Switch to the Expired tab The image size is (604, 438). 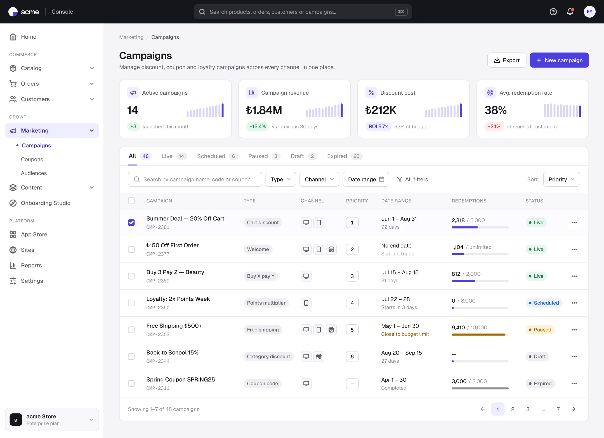(x=345, y=156)
